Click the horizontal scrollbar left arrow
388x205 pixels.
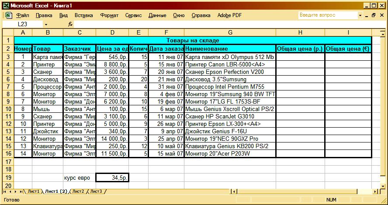click(235, 191)
